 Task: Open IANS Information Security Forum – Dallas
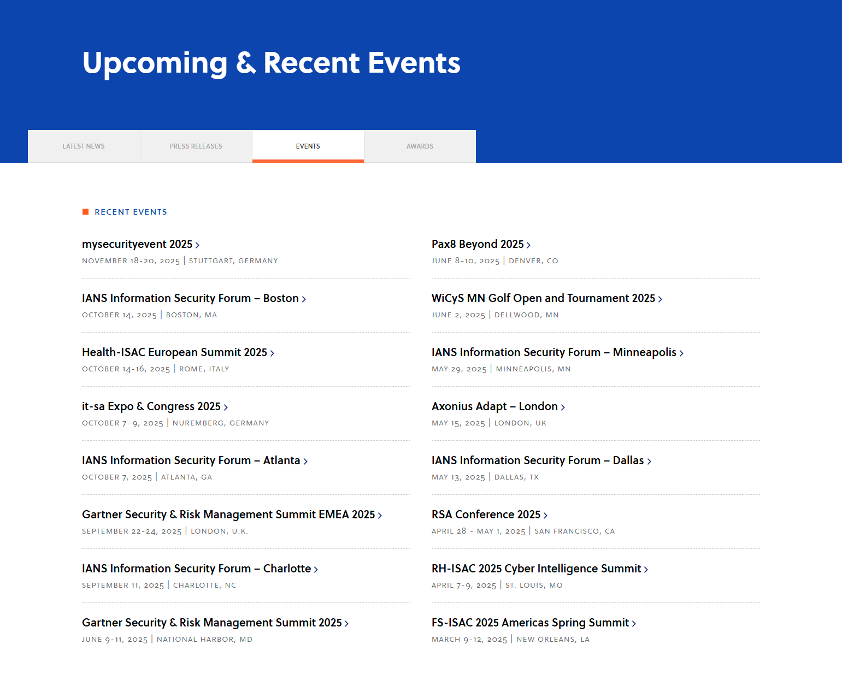pyautogui.click(x=537, y=461)
